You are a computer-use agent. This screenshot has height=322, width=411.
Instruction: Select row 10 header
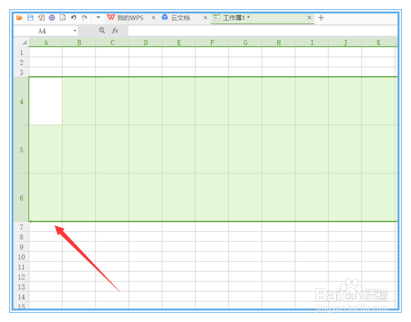pyautogui.click(x=21, y=257)
